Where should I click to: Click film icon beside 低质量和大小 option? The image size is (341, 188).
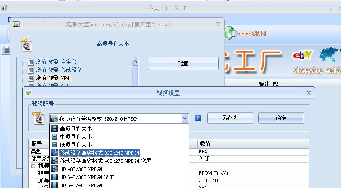(55, 144)
